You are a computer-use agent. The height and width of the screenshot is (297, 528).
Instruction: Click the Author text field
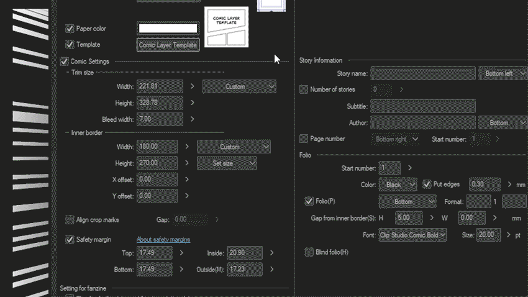click(423, 122)
